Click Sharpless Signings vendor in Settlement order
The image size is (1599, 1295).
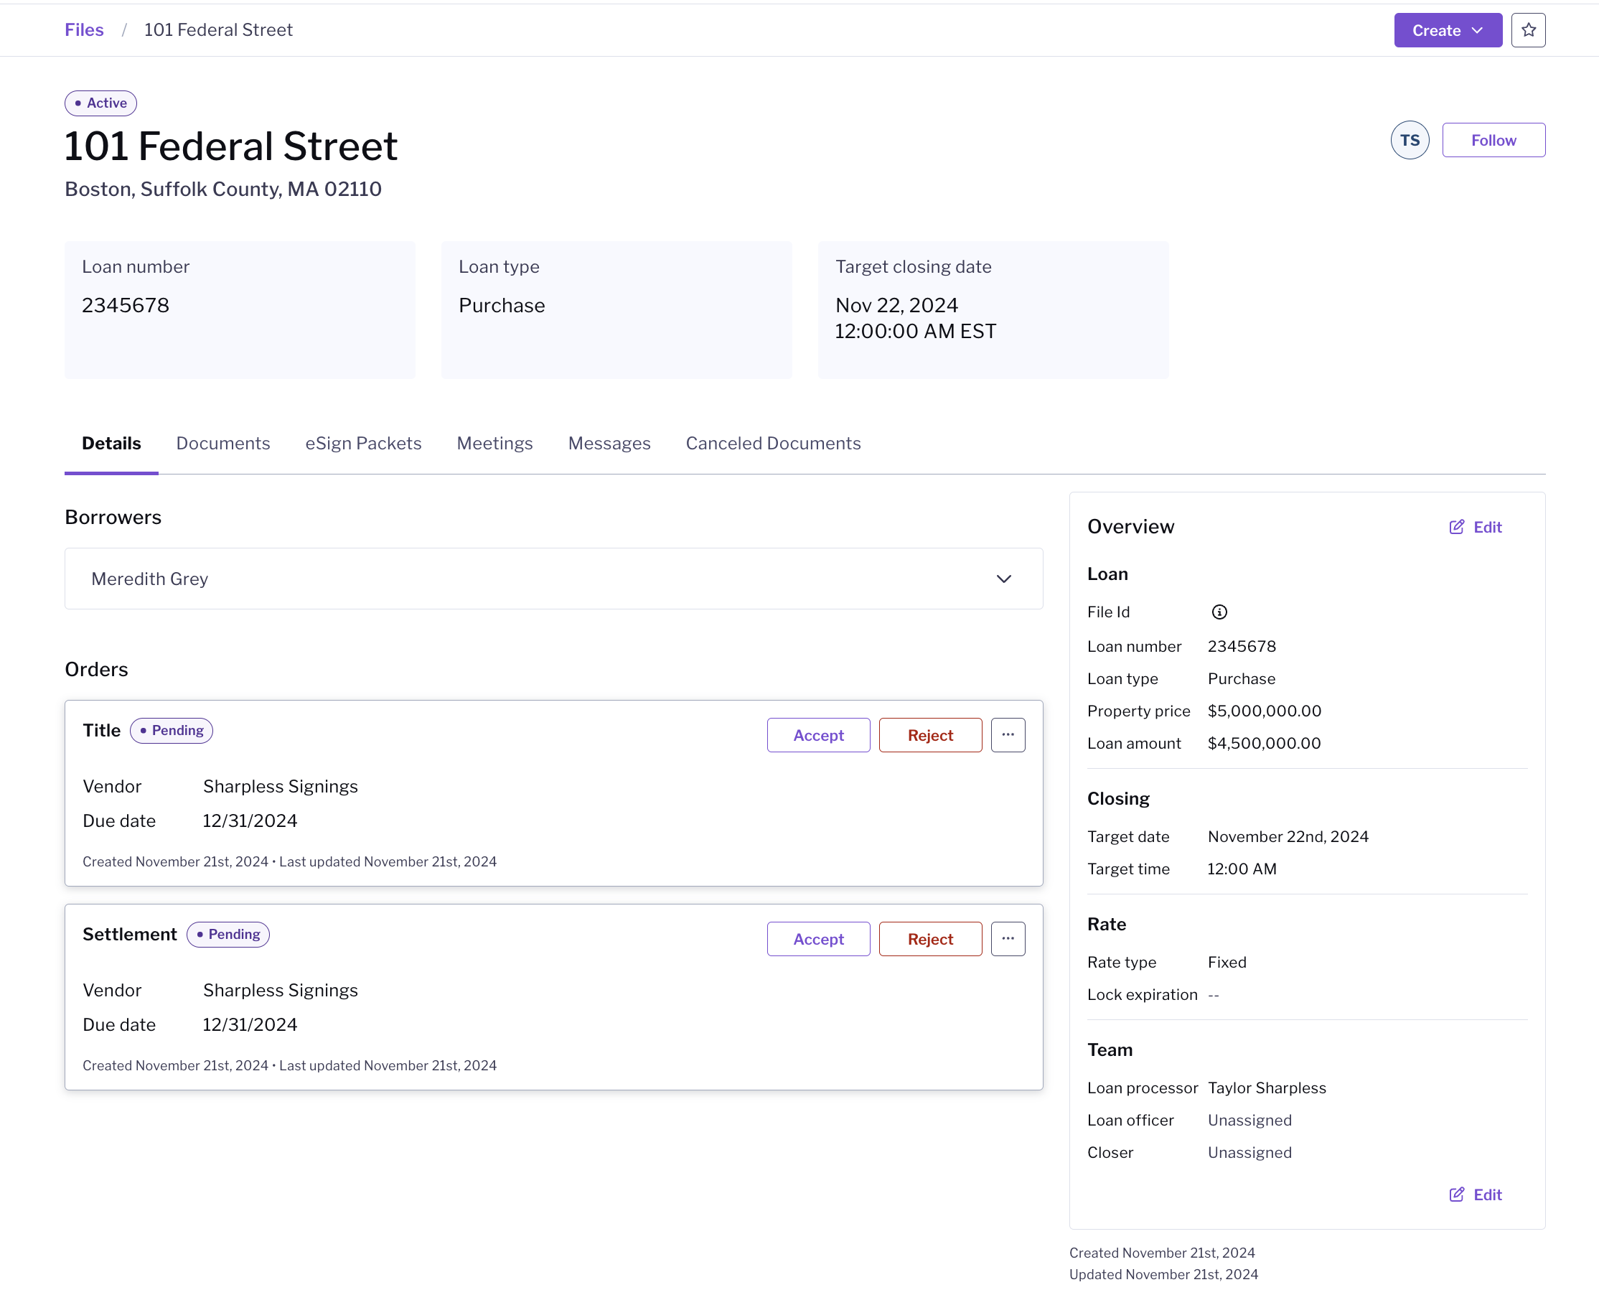pyautogui.click(x=281, y=990)
